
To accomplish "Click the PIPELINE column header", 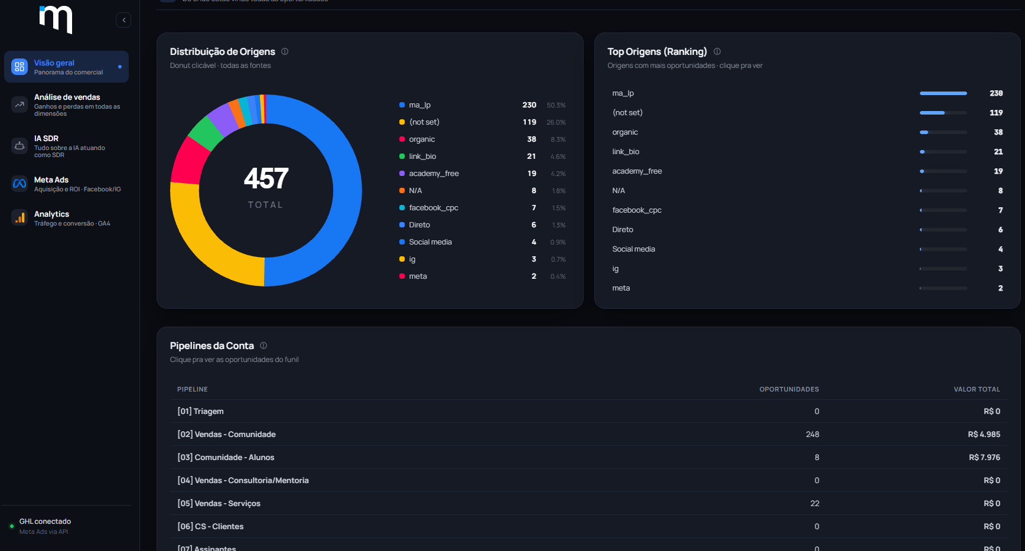I will 193,389.
